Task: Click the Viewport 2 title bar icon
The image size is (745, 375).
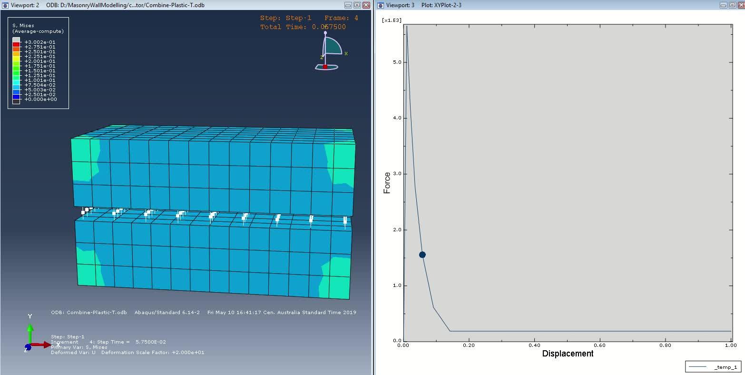Action: click(4, 5)
